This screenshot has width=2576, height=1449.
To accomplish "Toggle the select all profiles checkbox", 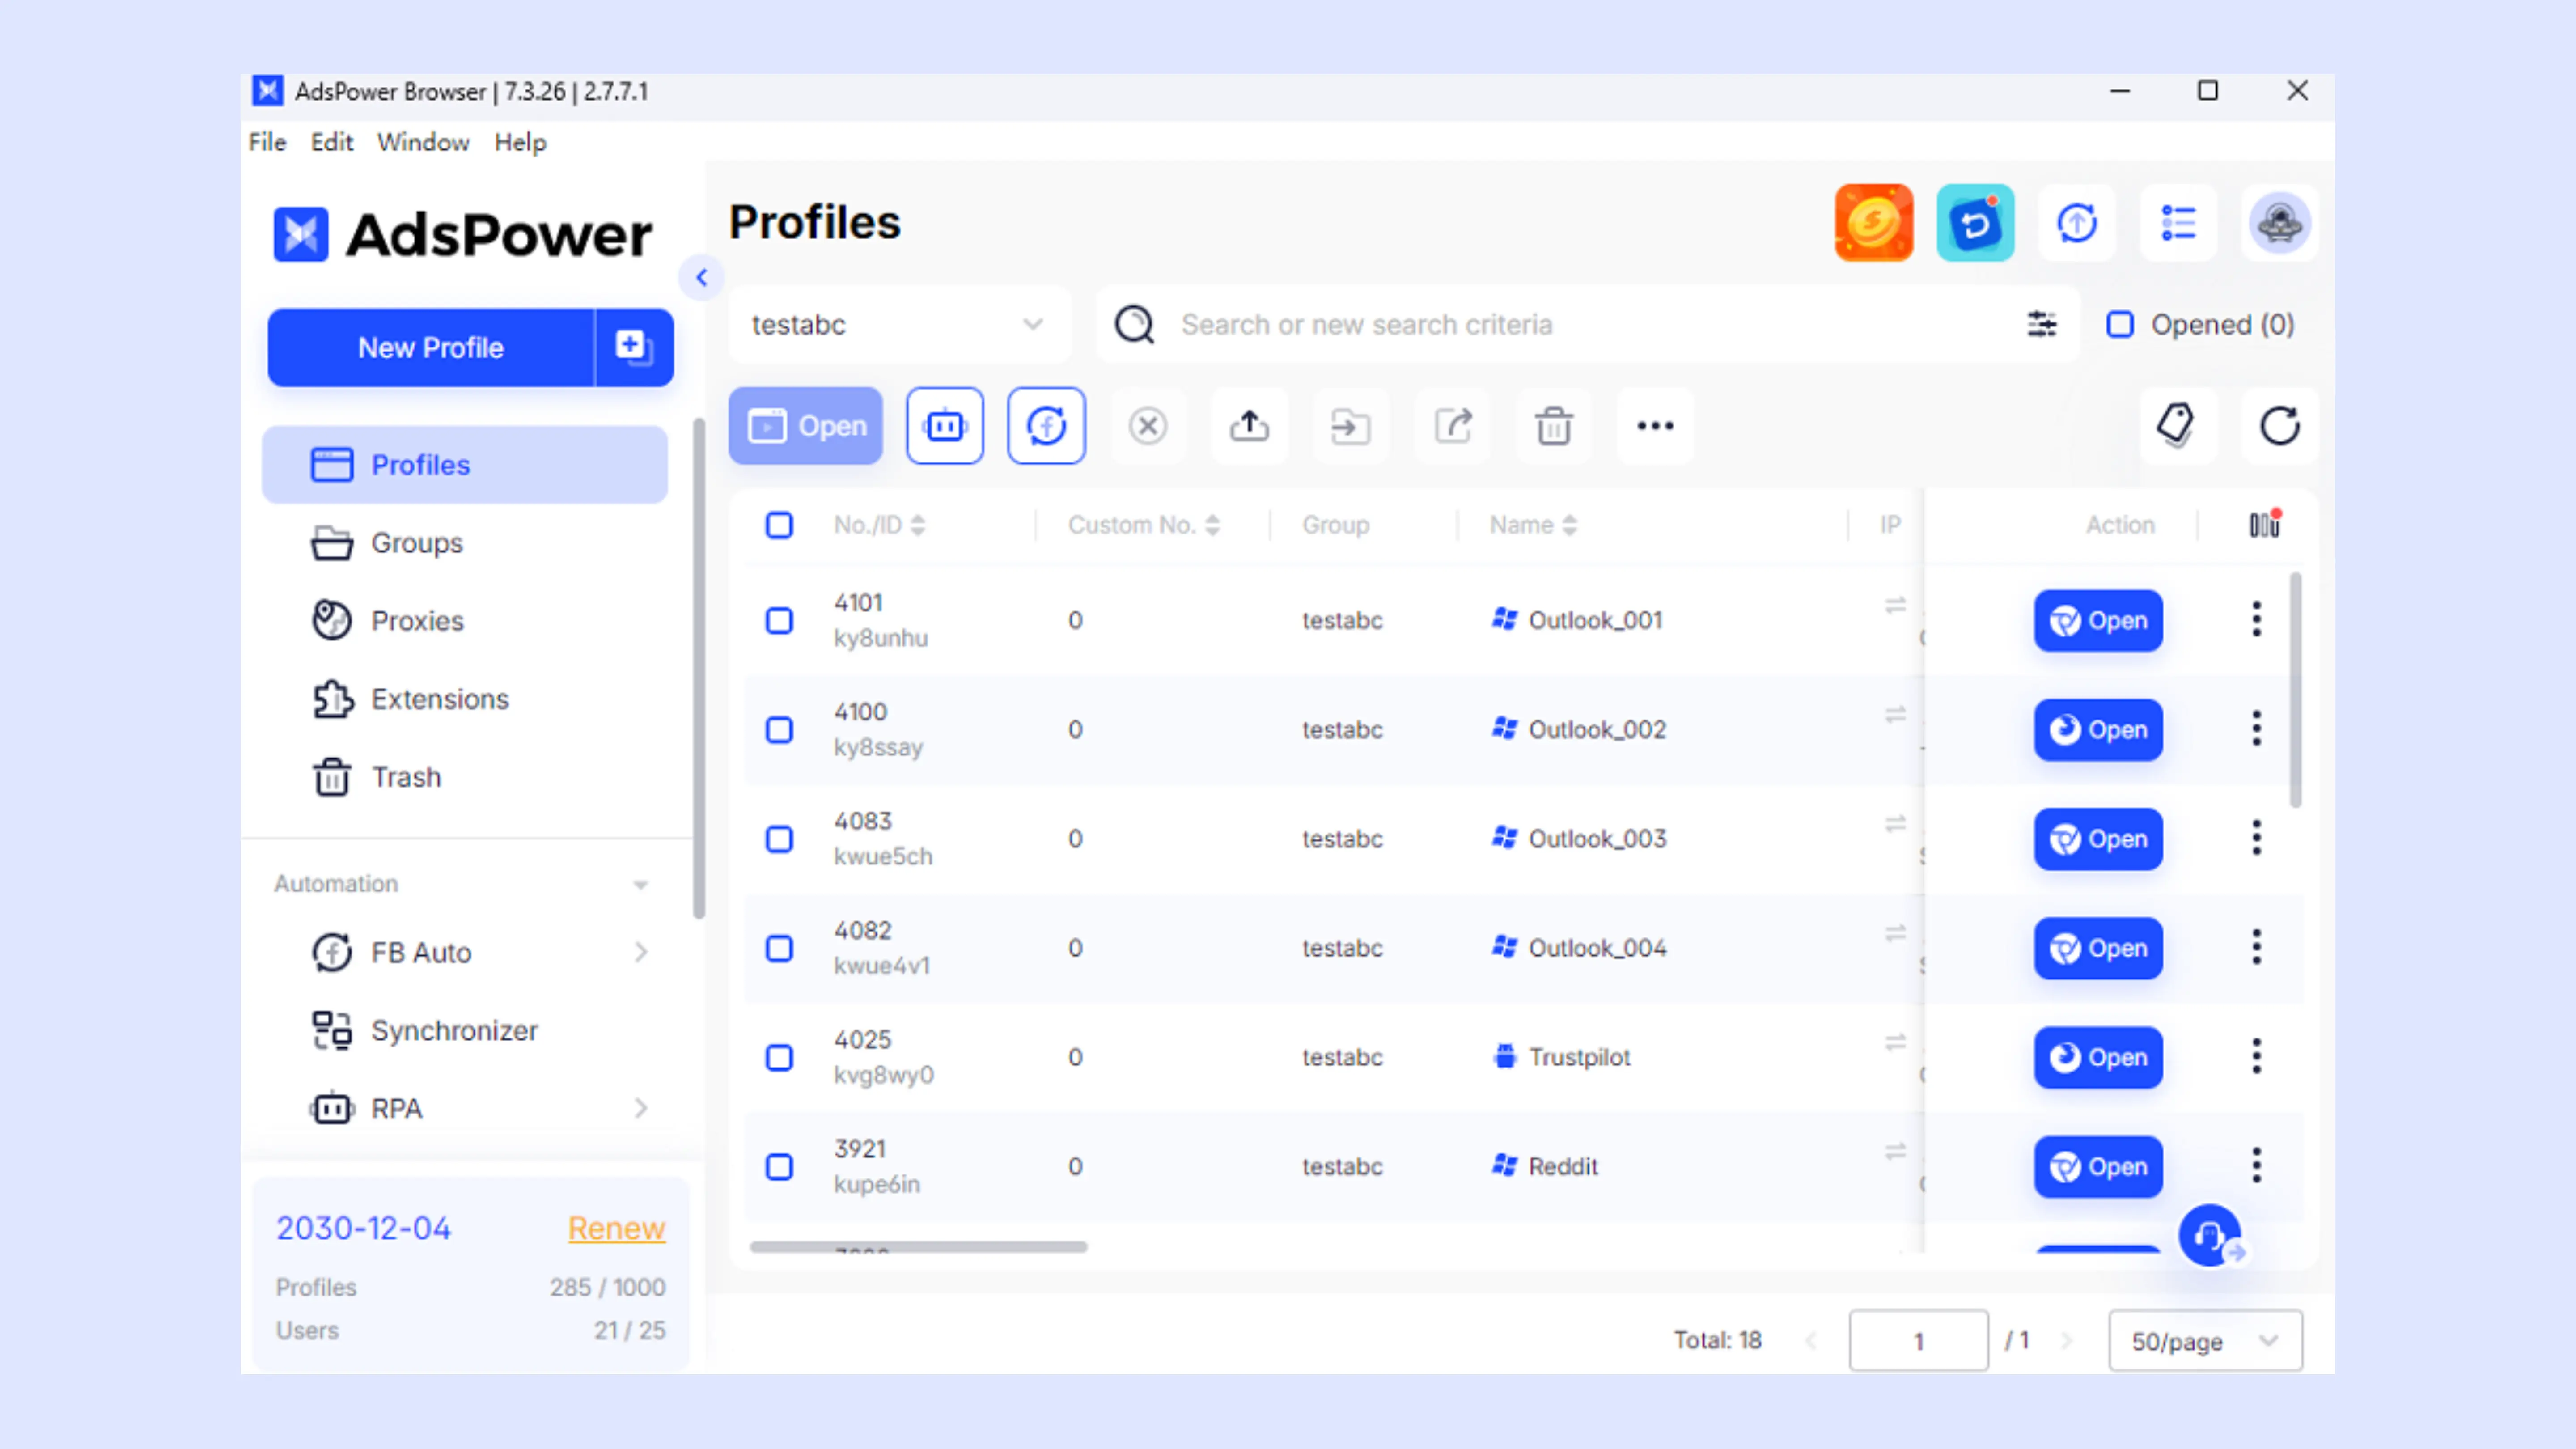I will 779,525.
